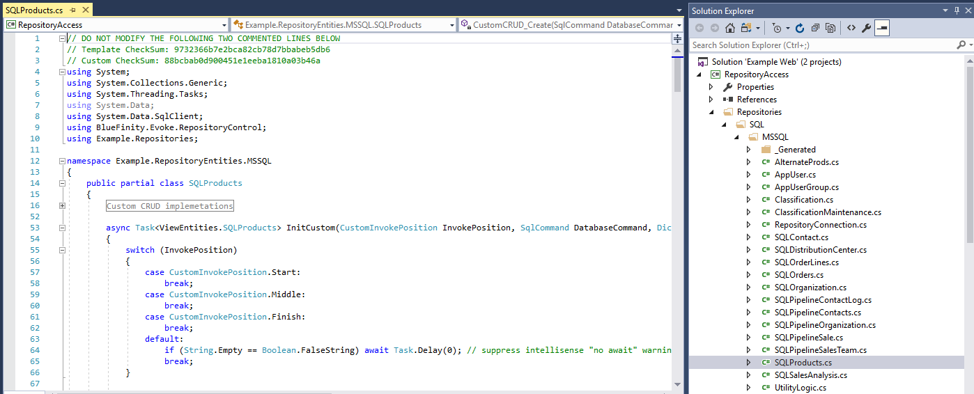Collapse the MSSQL folder
Image resolution: width=974 pixels, height=394 pixels.
[736, 137]
